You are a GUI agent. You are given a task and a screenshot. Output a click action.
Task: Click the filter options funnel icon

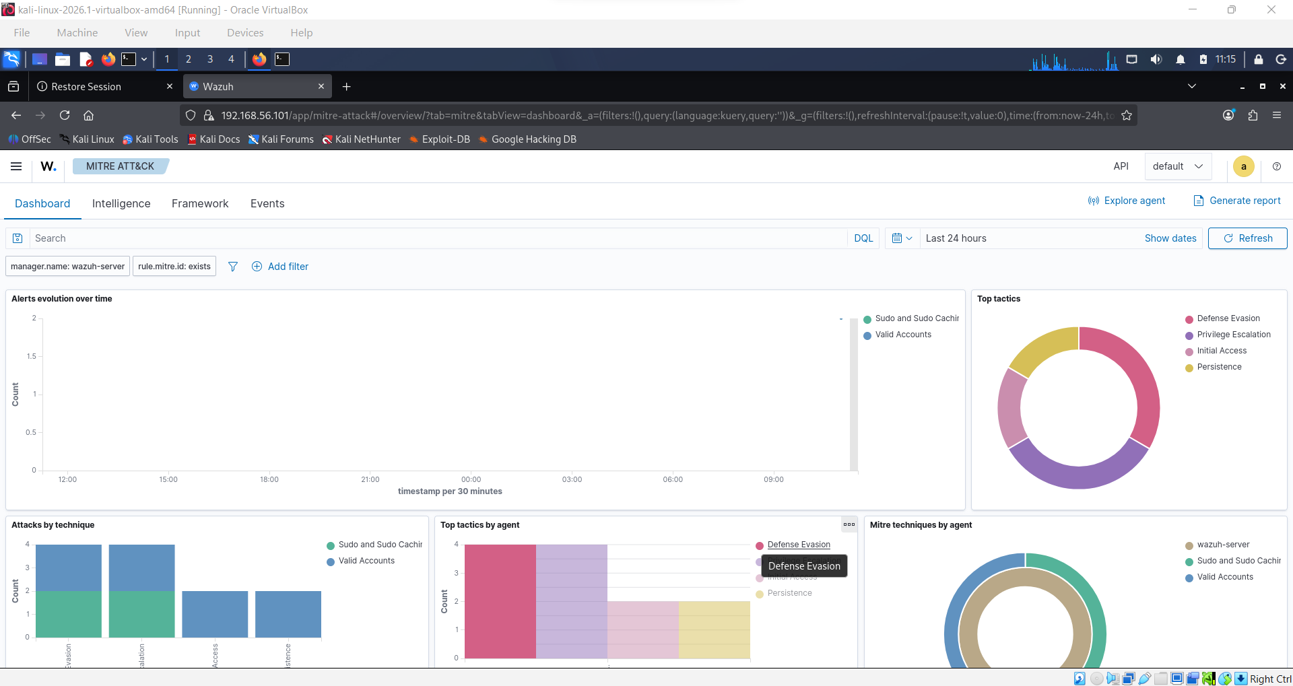(233, 267)
